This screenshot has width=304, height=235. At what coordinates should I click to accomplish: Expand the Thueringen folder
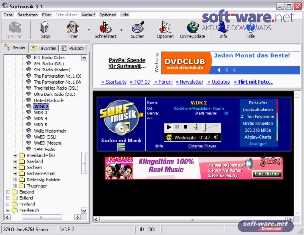pyautogui.click(x=15, y=186)
